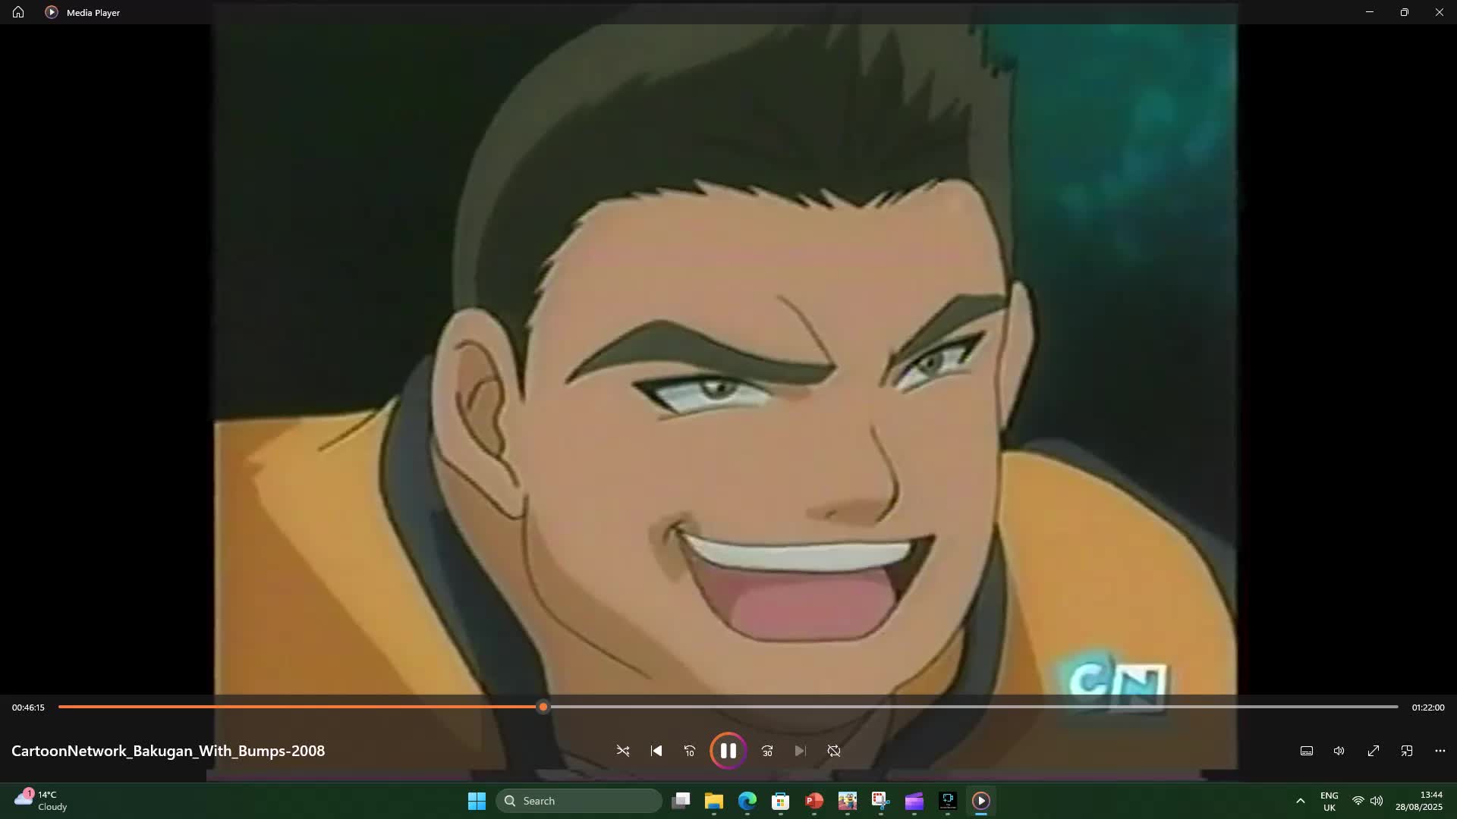Open the volume control
Screen dimensions: 1457x819
pos(1339,751)
